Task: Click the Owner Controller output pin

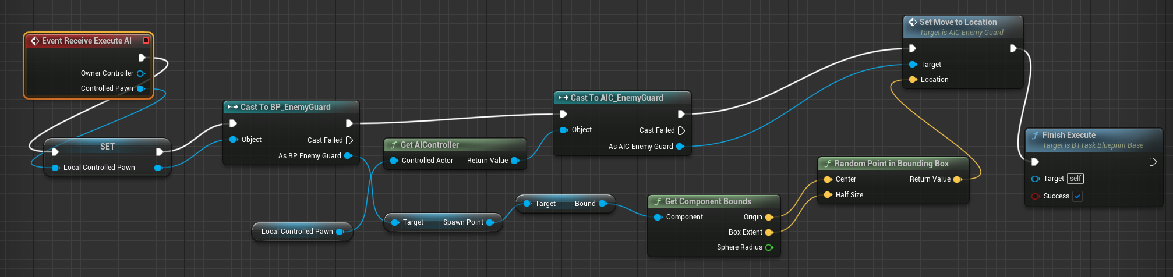Action: tap(140, 73)
